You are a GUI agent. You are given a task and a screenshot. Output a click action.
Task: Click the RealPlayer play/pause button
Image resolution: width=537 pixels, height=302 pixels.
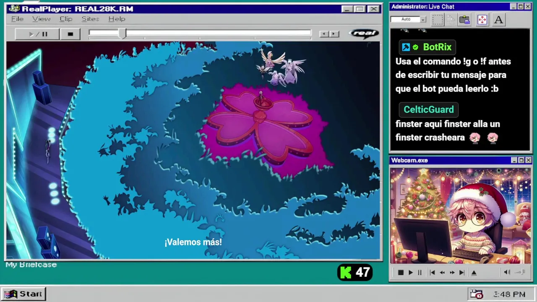pos(38,34)
